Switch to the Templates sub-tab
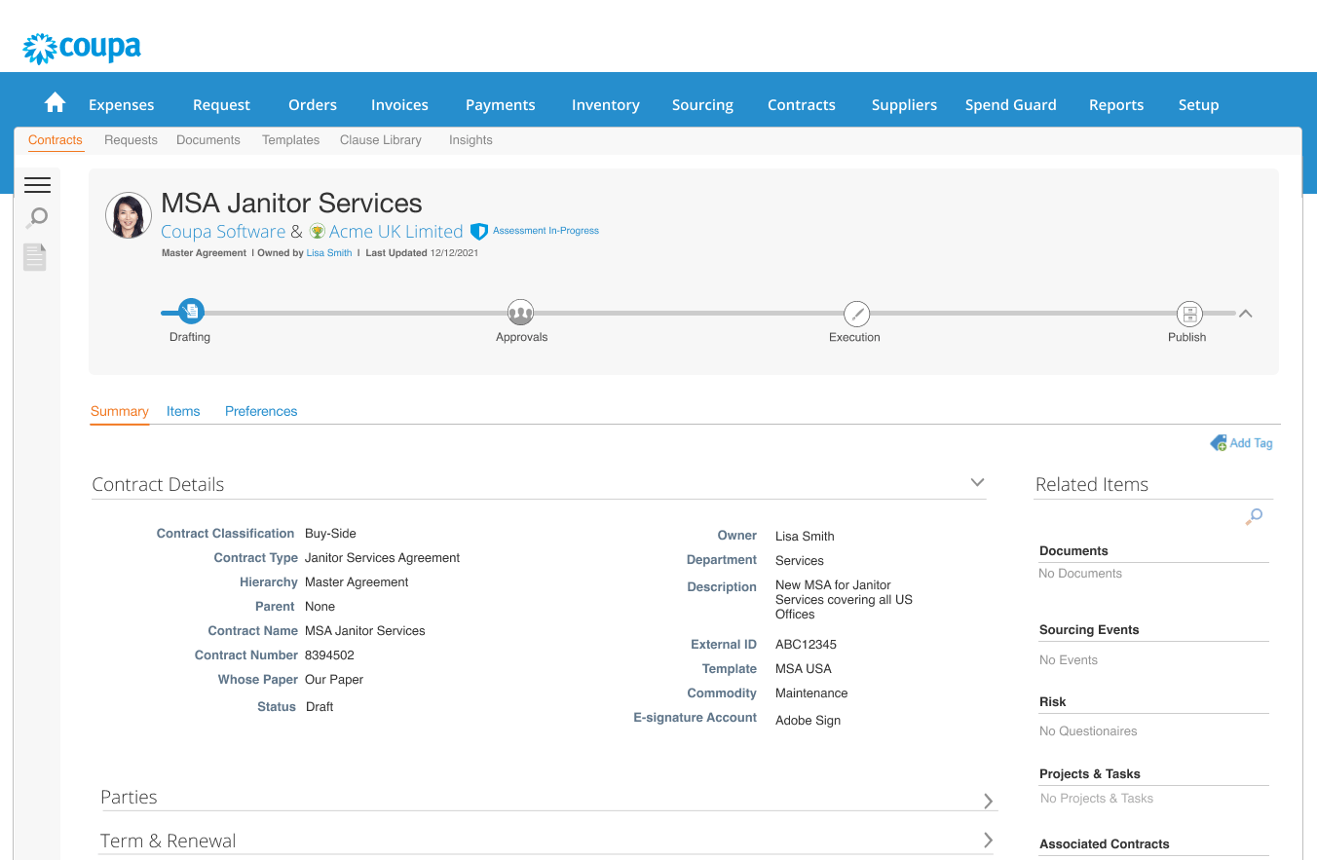 (290, 140)
